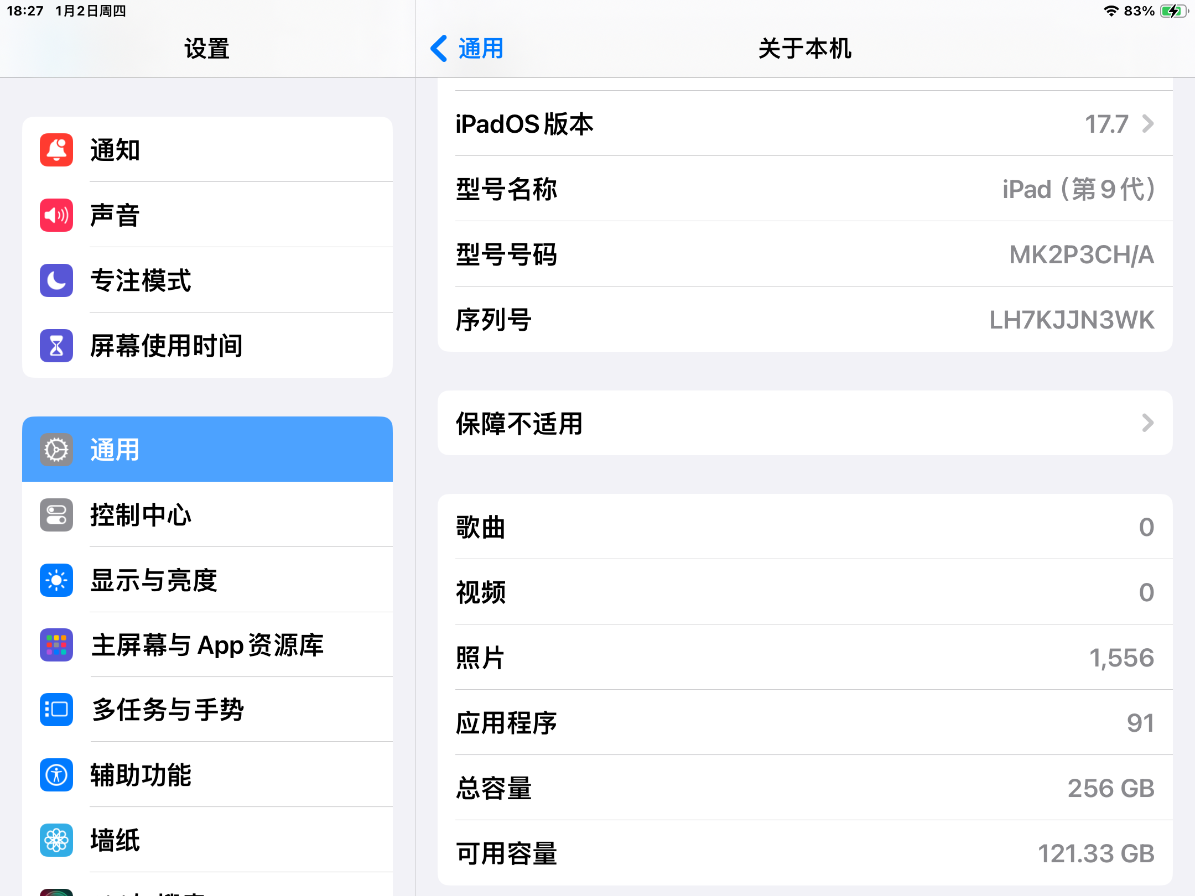Tap the 型号号码 MK2P3CH/A value

[1081, 255]
